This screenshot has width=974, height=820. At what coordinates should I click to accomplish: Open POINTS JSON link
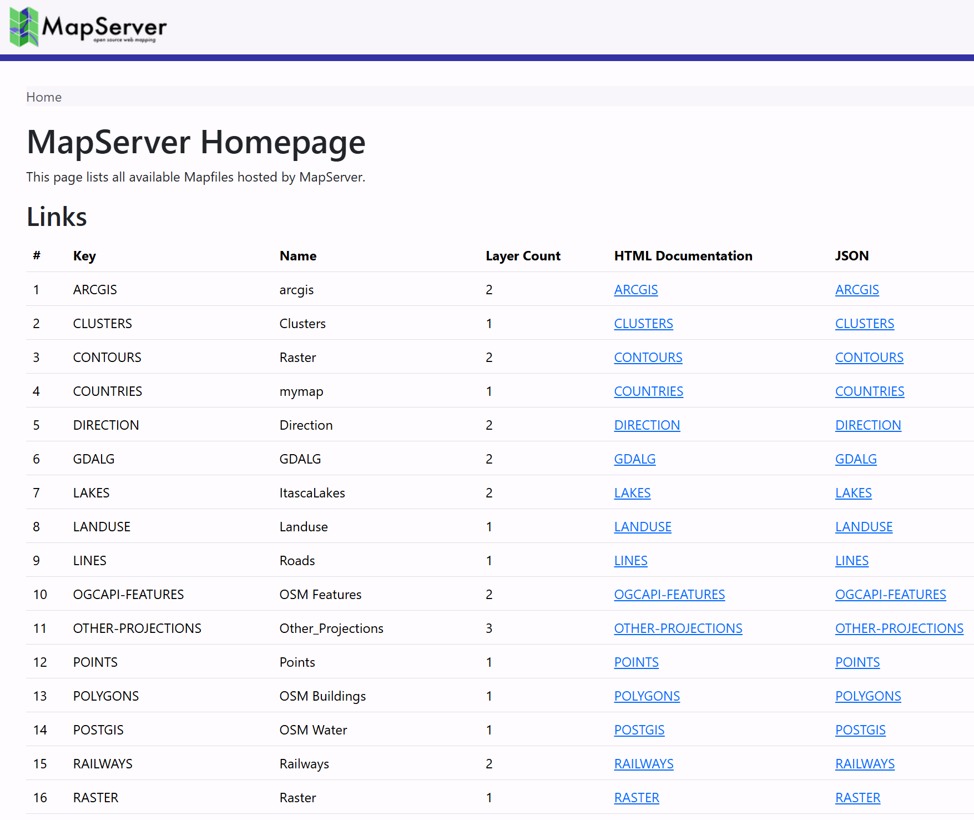pyautogui.click(x=857, y=662)
